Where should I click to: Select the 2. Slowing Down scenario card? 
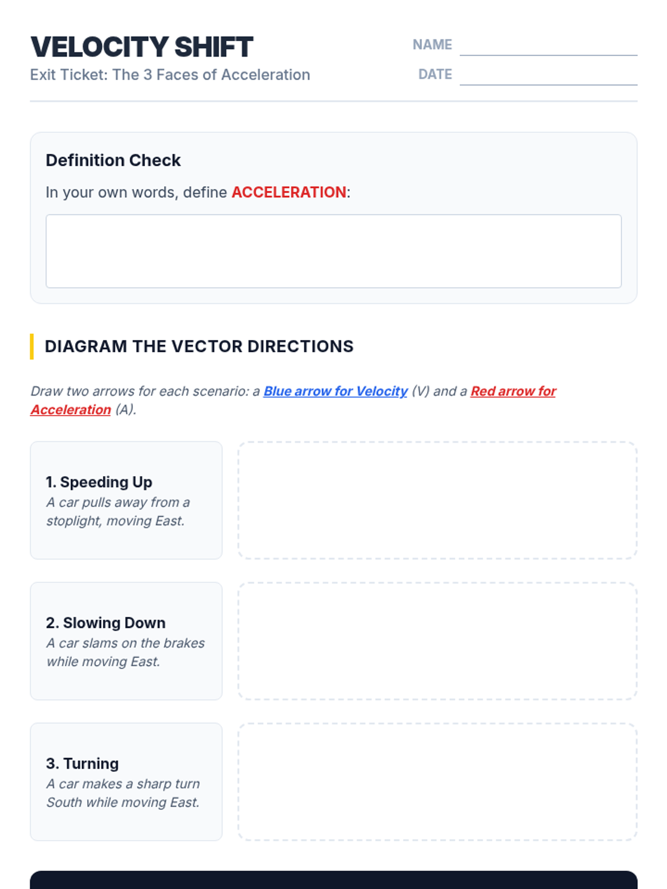tap(126, 641)
